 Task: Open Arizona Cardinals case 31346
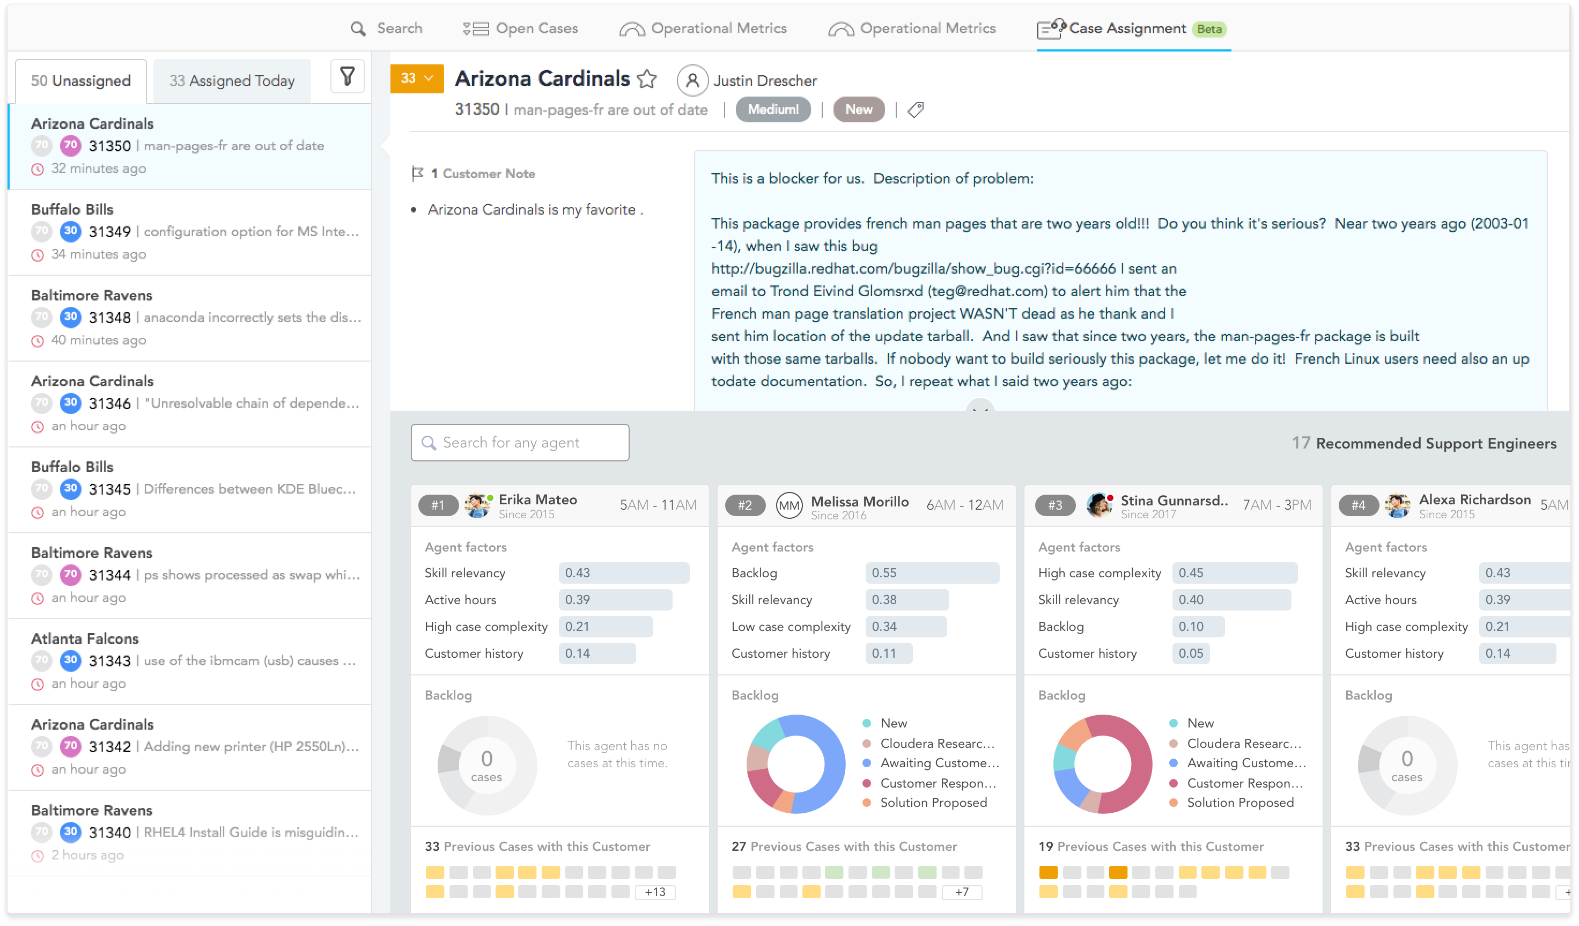[189, 405]
